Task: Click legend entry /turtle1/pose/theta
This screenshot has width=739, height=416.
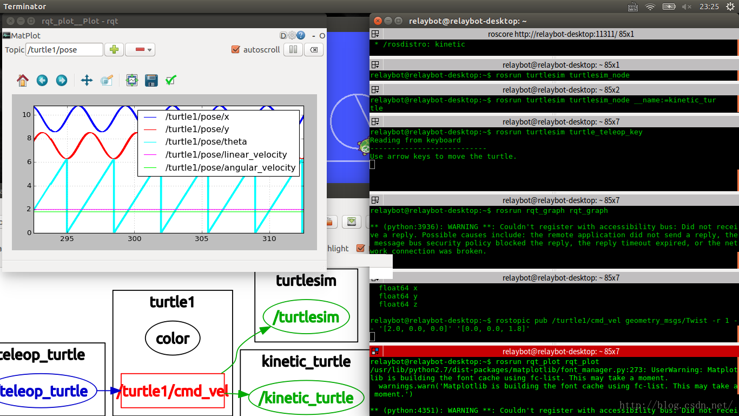Action: (206, 142)
